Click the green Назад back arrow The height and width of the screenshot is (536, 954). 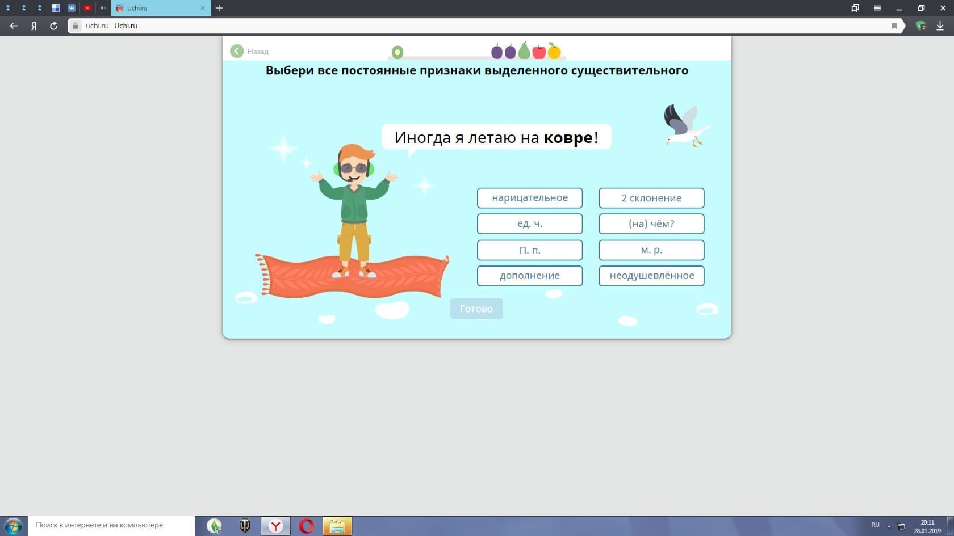[237, 52]
